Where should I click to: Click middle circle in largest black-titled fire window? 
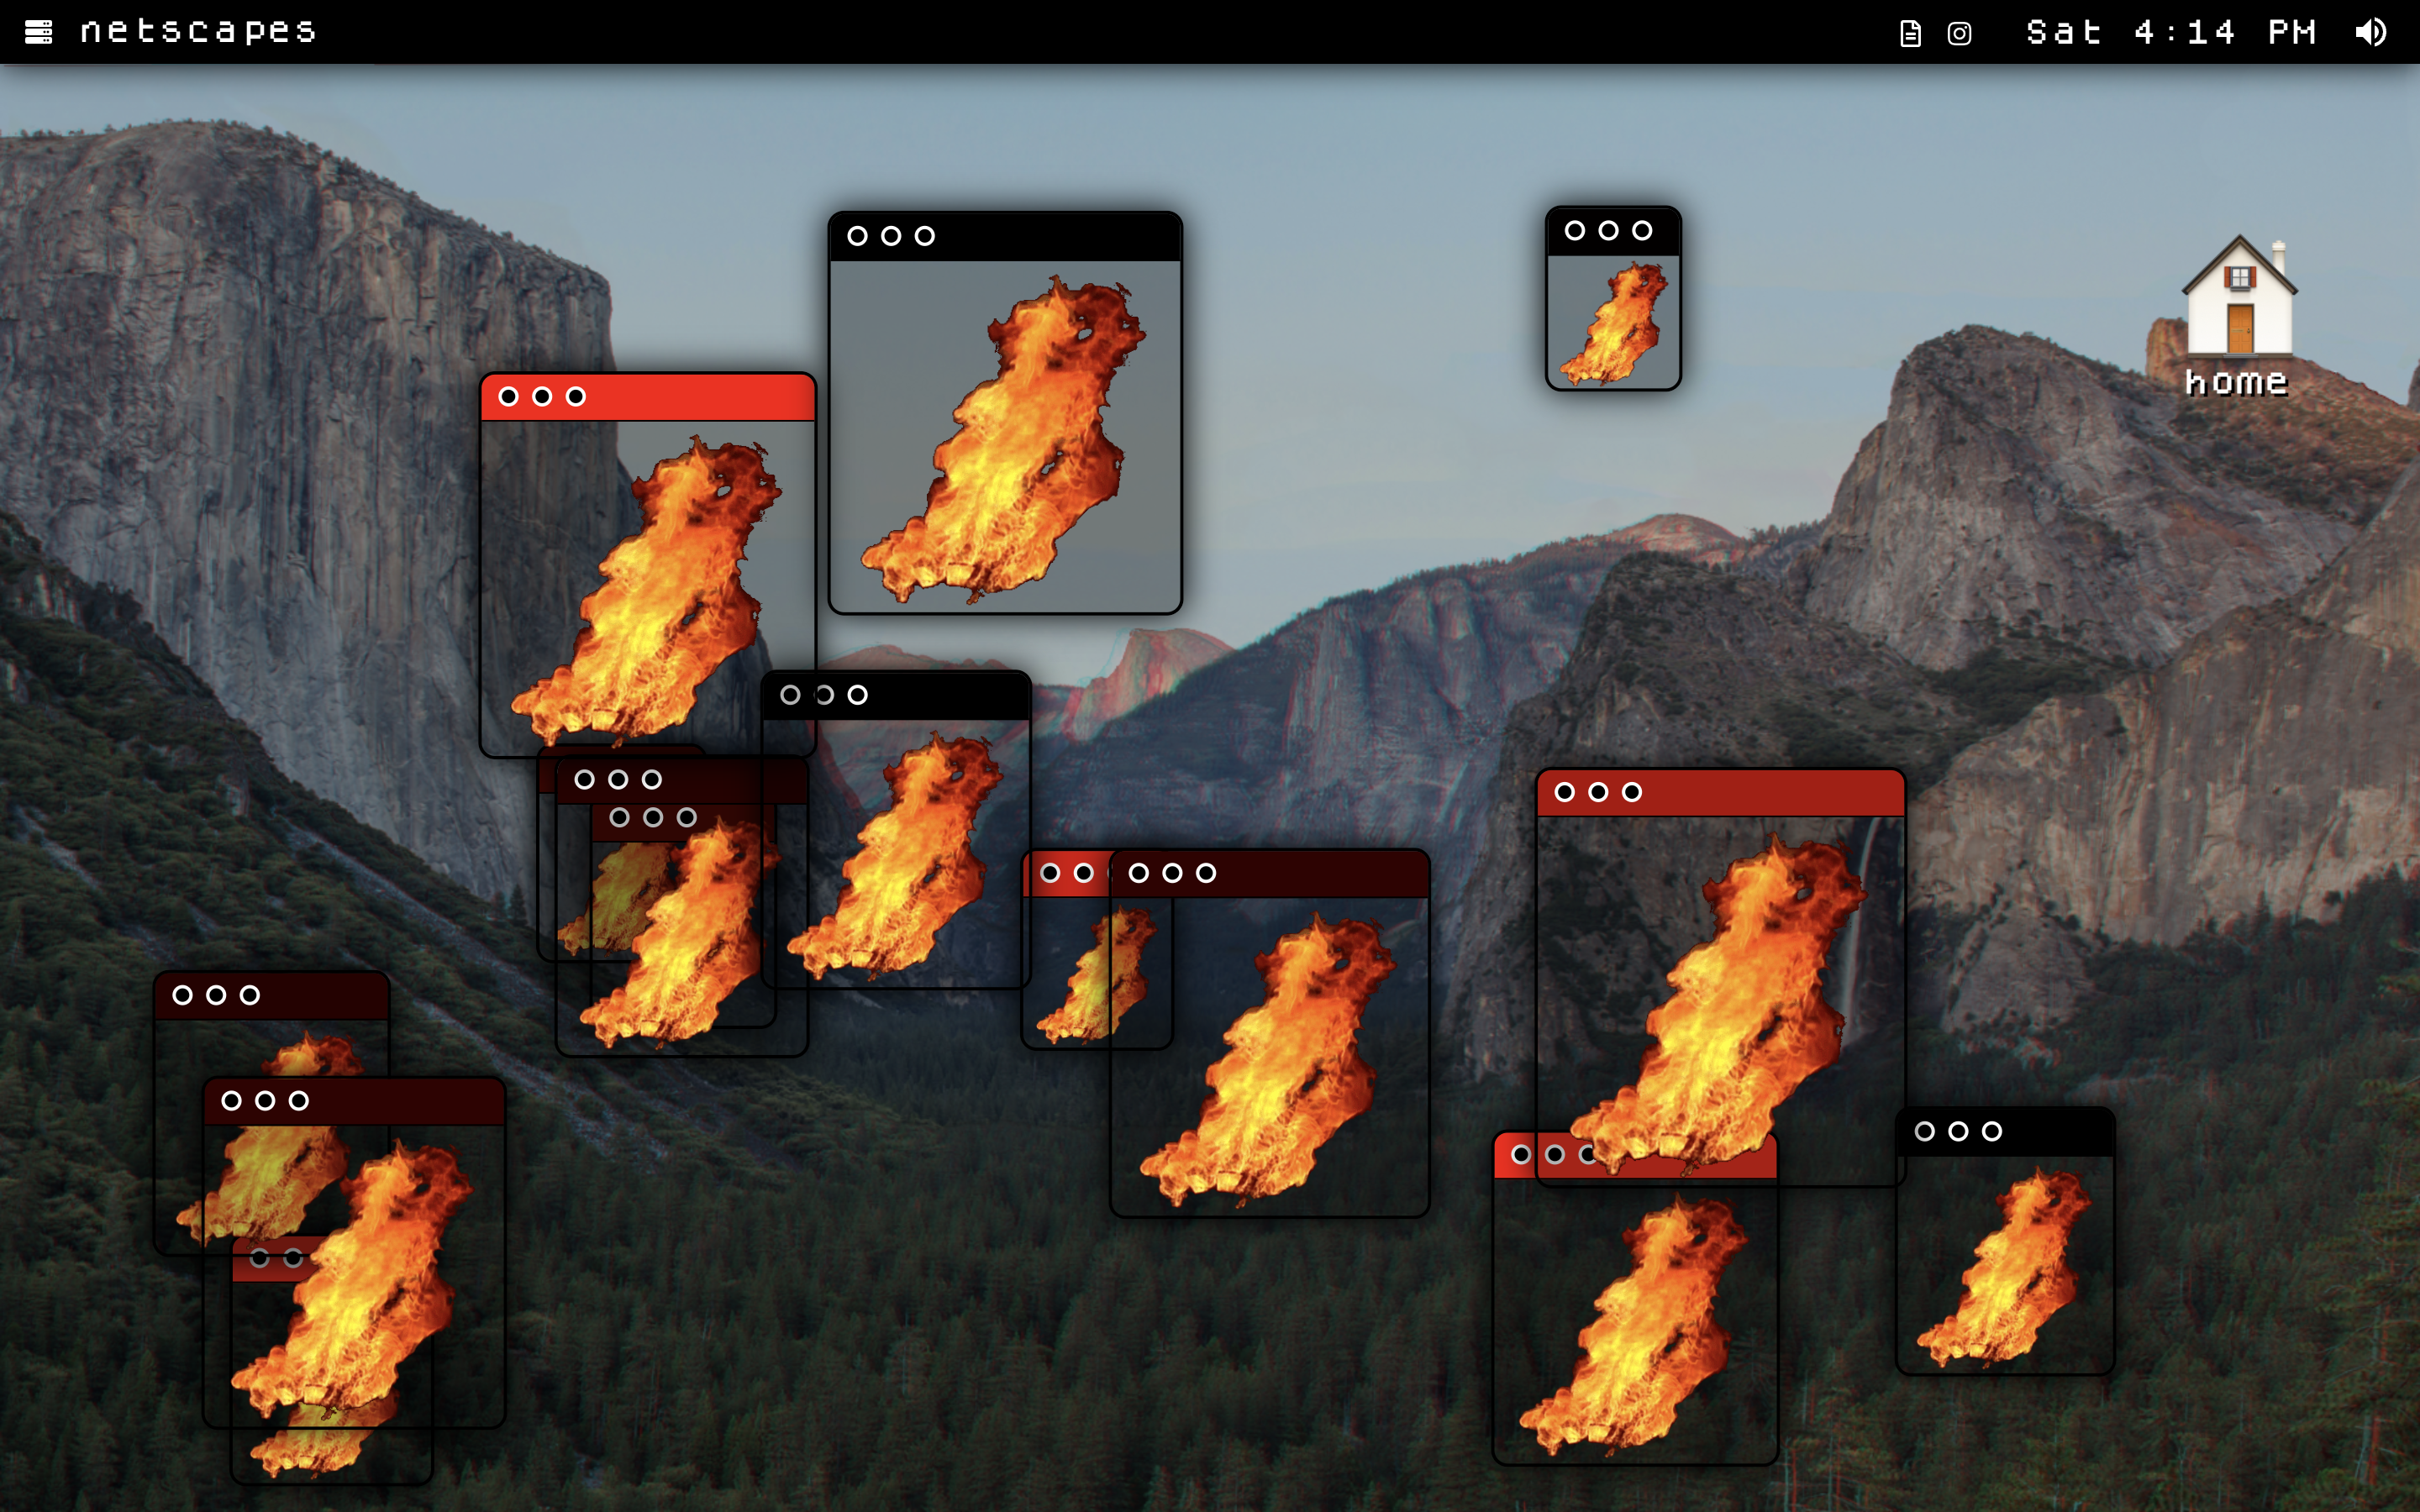[x=891, y=236]
